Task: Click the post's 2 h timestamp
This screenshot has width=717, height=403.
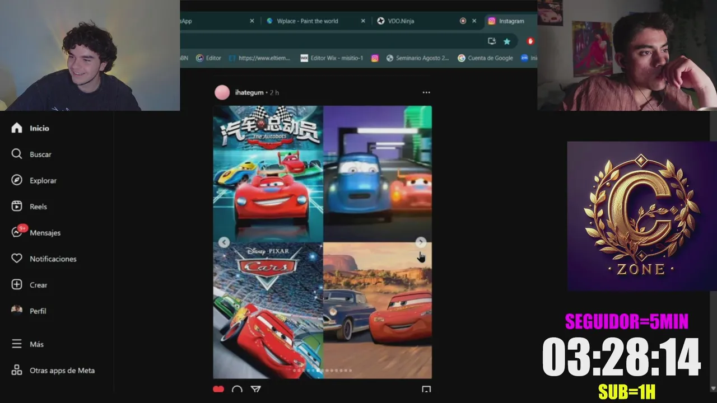Action: 274,92
